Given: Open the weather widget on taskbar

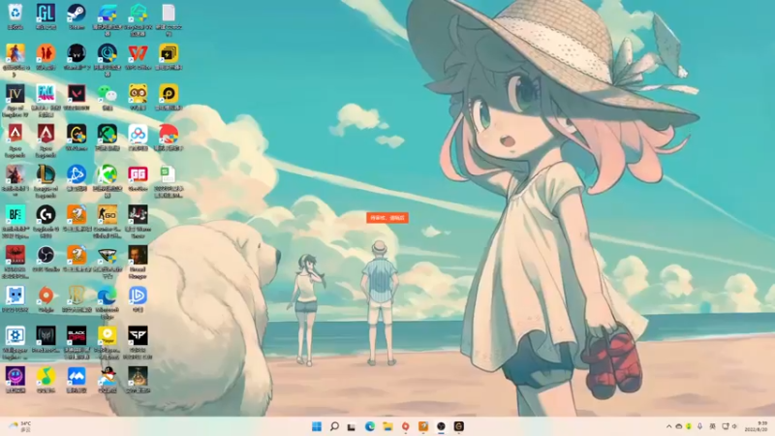Looking at the screenshot, I should [x=20, y=426].
